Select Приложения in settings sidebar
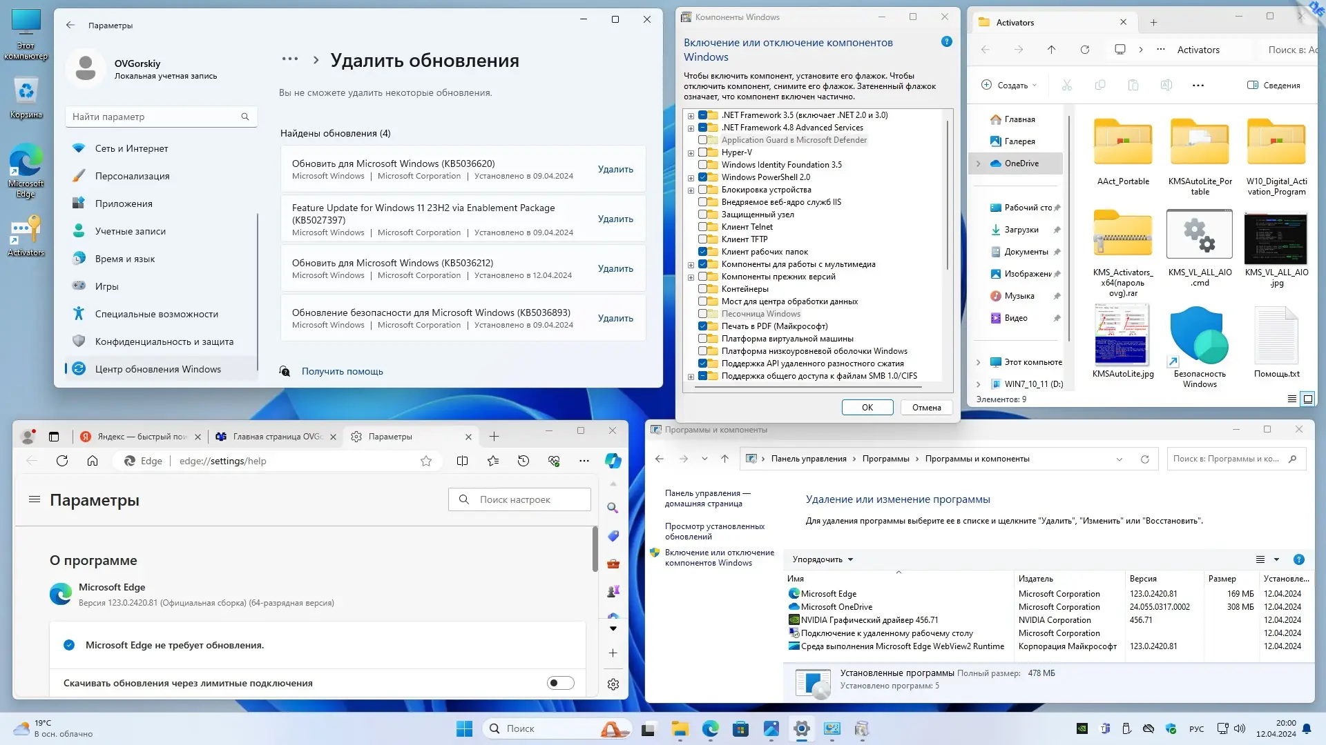Screen dimensions: 1326x745 (124, 203)
